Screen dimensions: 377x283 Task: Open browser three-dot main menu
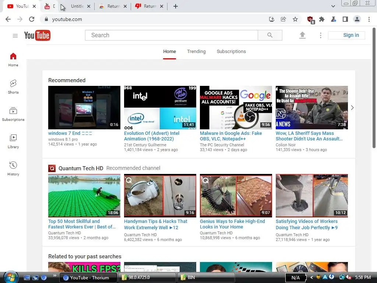(x=369, y=19)
